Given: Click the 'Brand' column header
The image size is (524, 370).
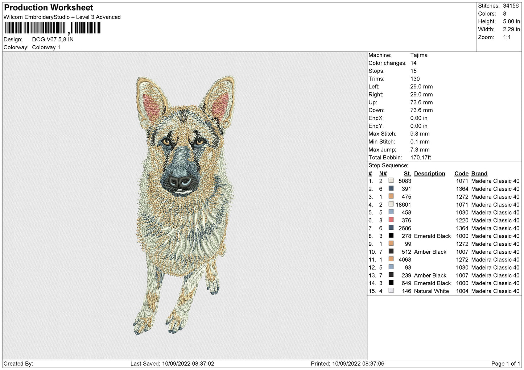Looking at the screenshot, I should point(479,174).
